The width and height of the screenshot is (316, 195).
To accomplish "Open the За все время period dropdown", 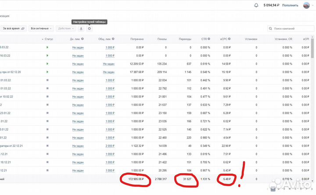I will click(x=14, y=28).
